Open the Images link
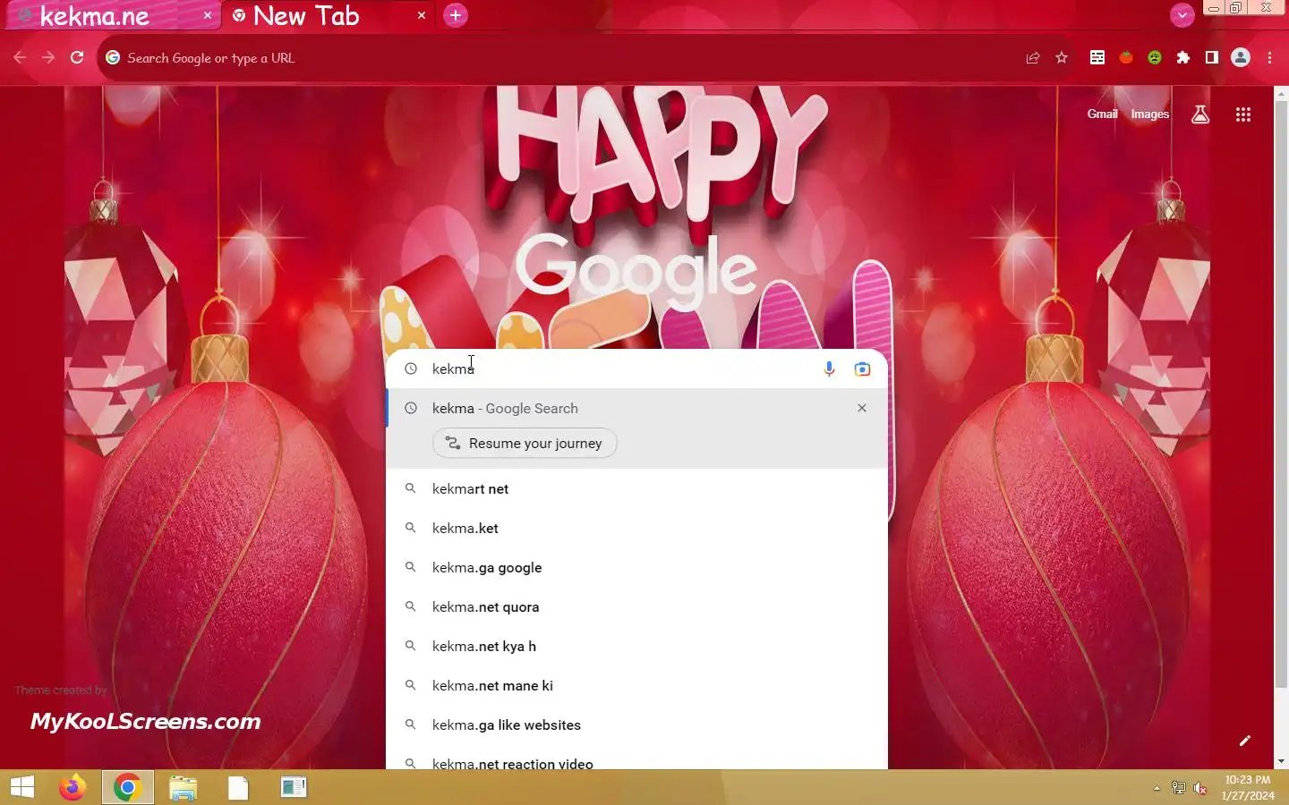 tap(1150, 114)
